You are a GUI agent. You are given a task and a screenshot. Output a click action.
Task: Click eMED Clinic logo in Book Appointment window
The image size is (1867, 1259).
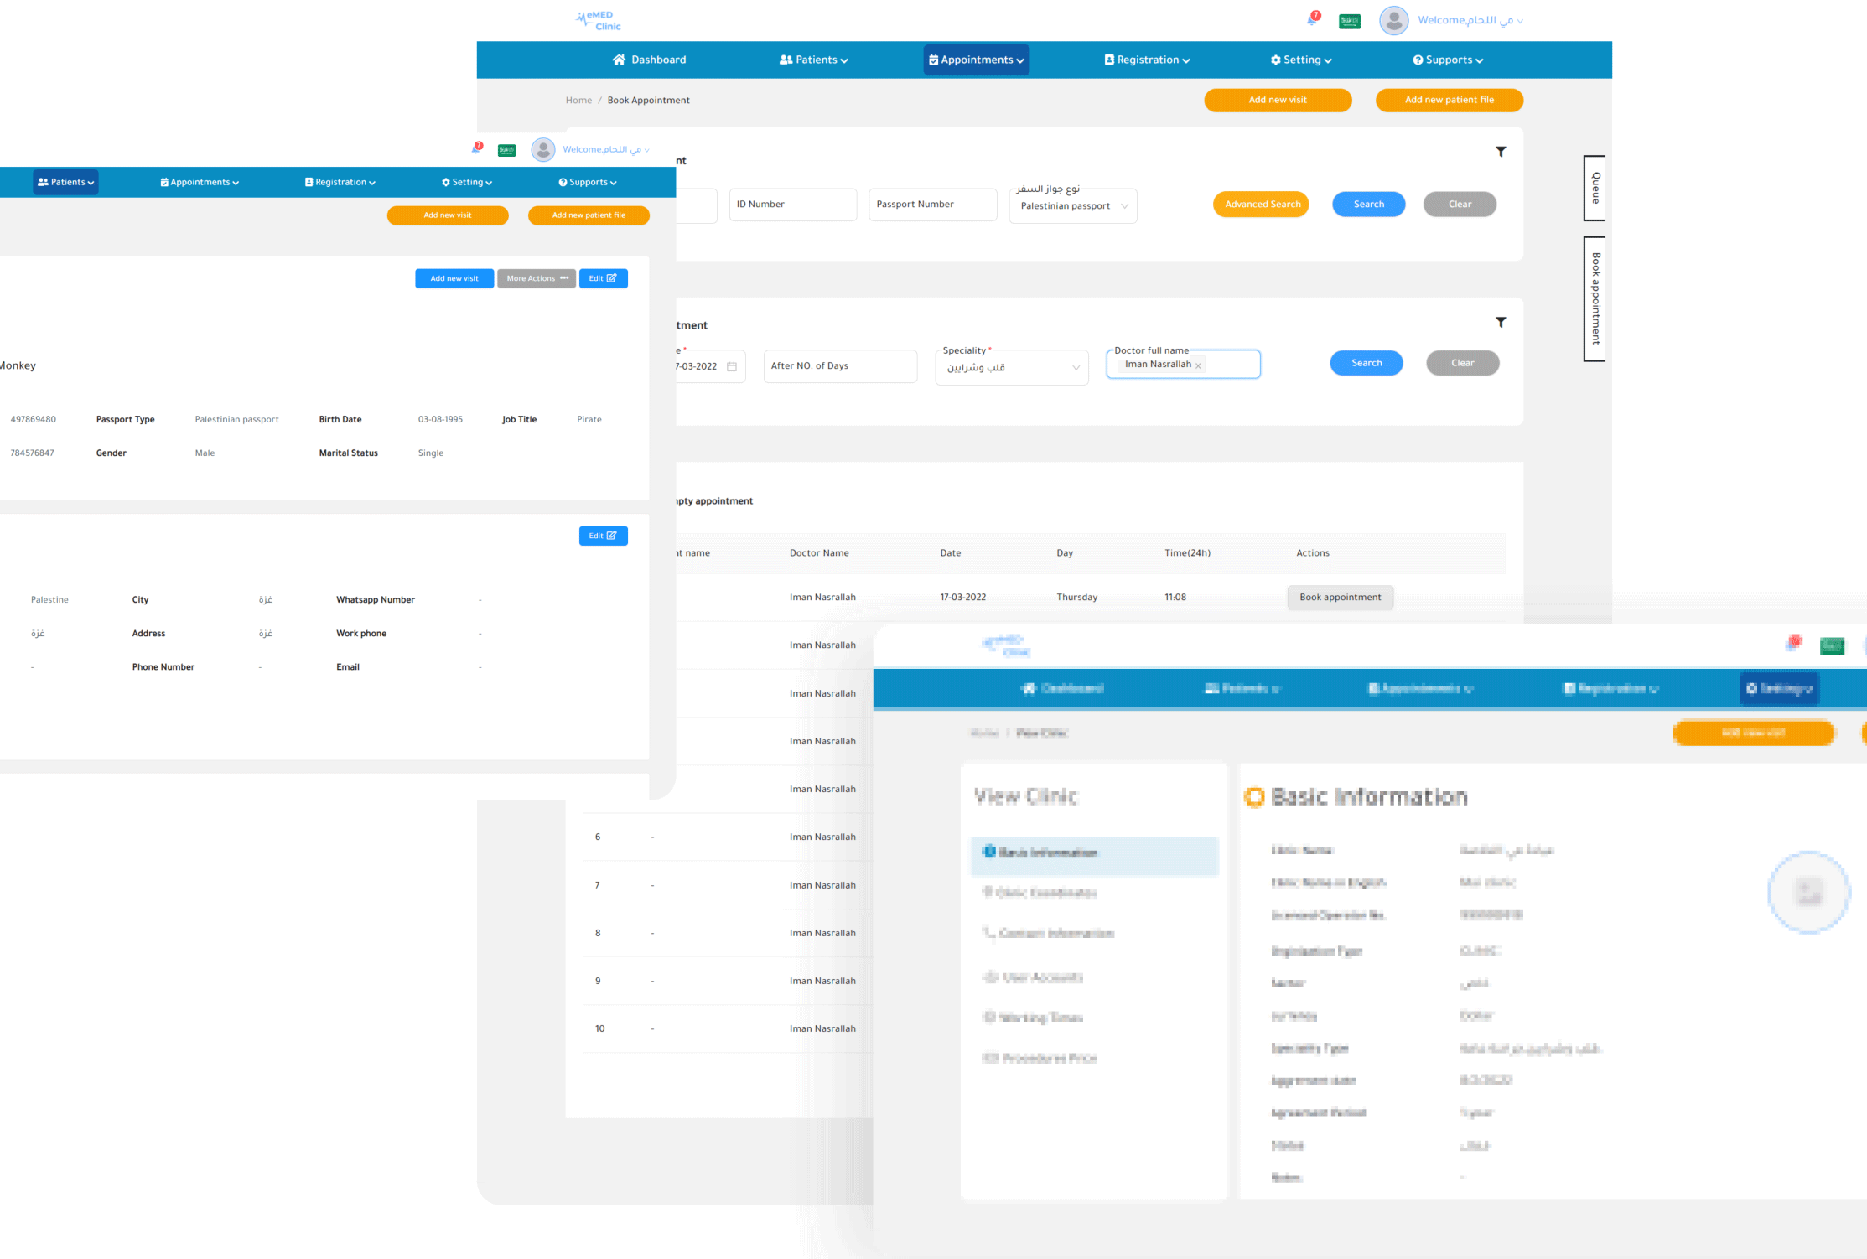pos(599,21)
